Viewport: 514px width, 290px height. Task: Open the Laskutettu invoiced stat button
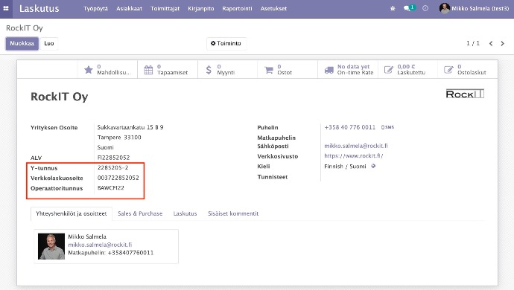pyautogui.click(x=407, y=69)
